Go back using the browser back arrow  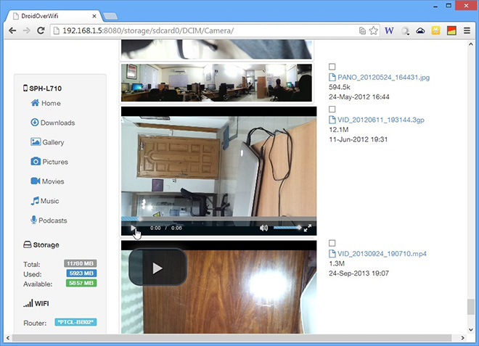[12, 30]
